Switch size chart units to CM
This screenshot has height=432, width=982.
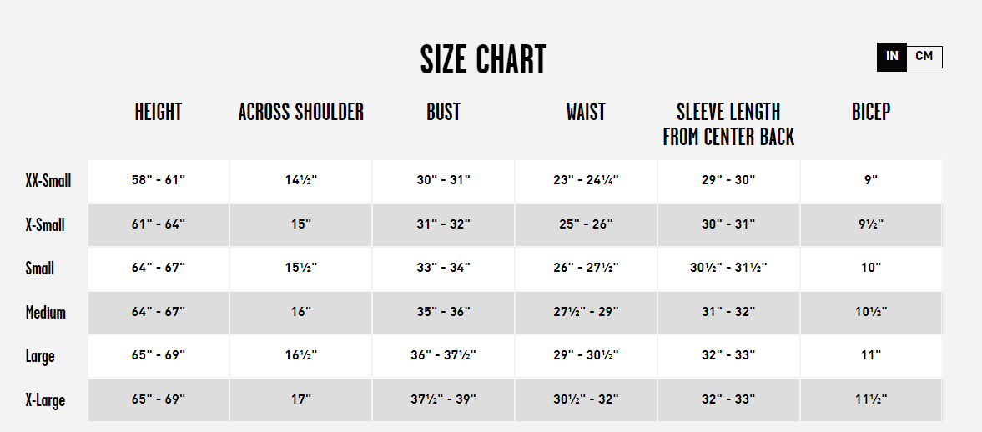(924, 57)
